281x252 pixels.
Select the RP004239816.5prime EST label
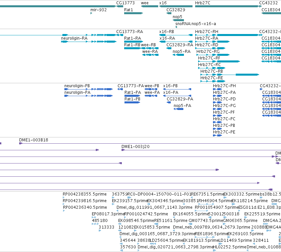(85, 201)
